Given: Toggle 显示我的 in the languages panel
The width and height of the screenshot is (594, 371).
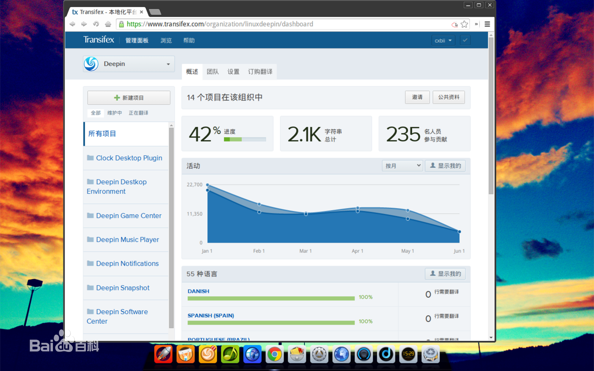Looking at the screenshot, I should coord(445,274).
